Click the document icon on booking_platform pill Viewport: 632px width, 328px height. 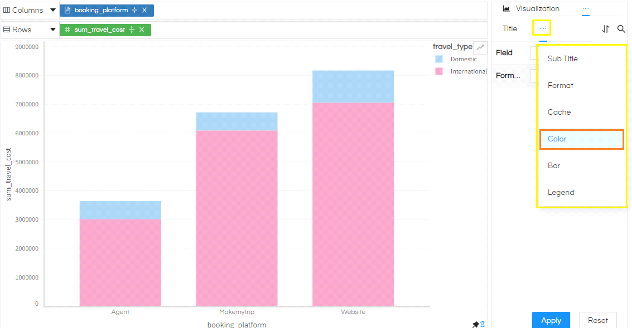(67, 10)
